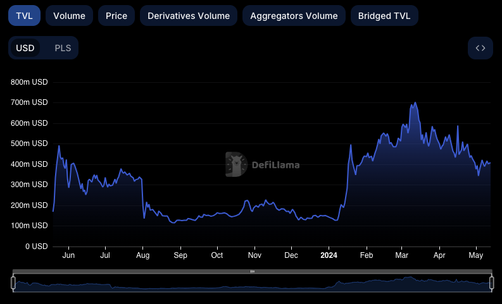502x304 pixels.
Task: Open the Aggregators Volume tab
Action: tap(294, 16)
